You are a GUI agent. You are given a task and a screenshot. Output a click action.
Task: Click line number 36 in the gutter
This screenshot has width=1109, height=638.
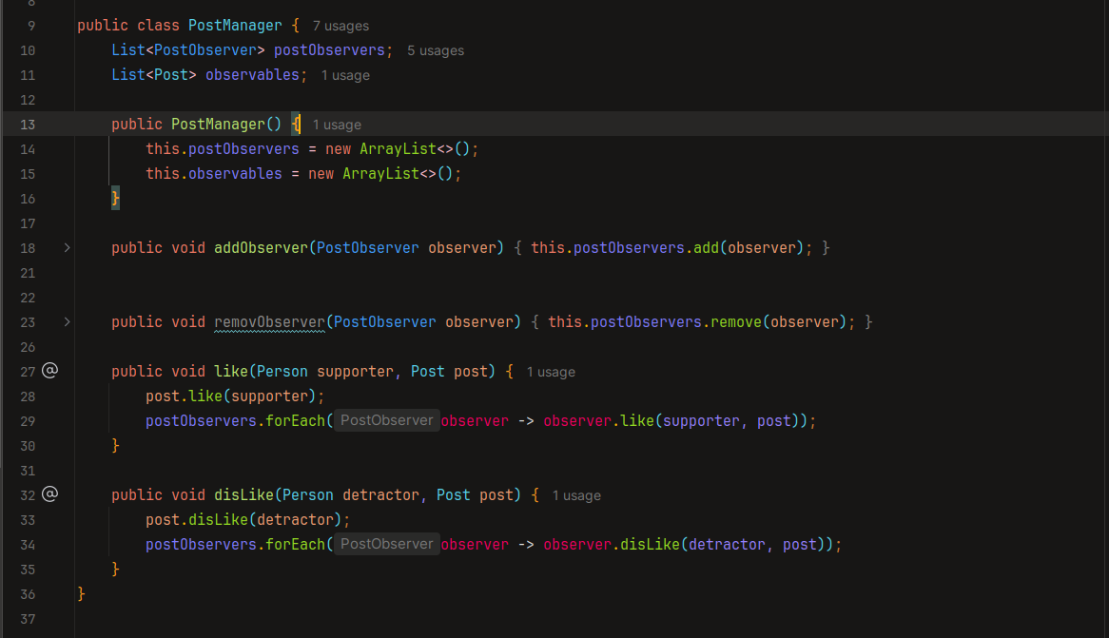[x=28, y=595]
